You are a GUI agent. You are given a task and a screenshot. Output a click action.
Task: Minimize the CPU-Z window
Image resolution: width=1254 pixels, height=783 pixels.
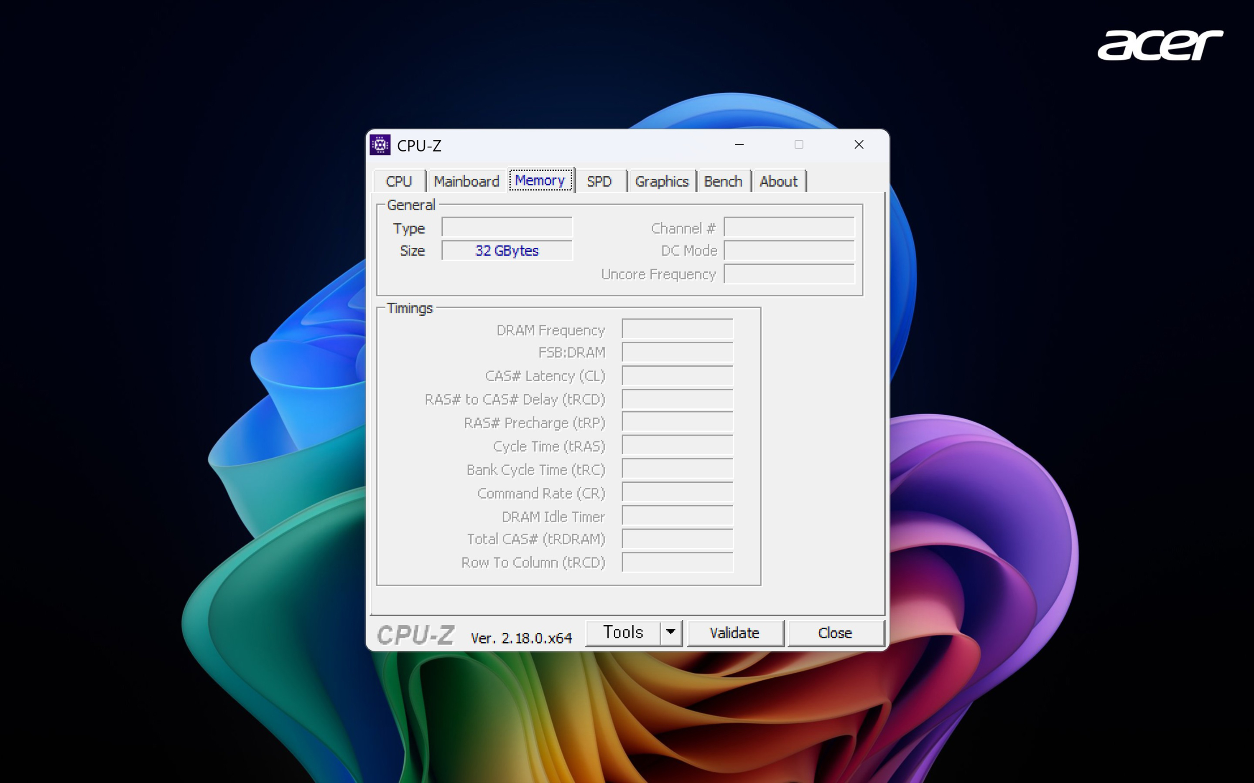[x=739, y=144]
